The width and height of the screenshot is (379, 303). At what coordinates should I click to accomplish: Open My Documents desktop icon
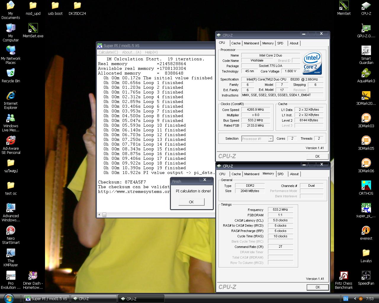[x=11, y=10]
